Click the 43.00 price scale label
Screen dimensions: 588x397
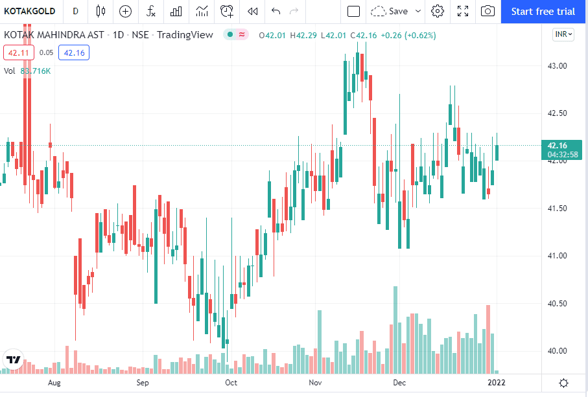558,66
